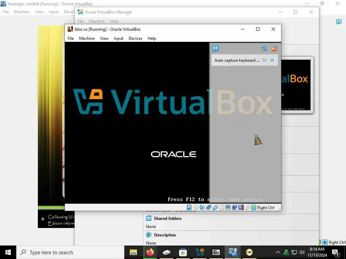The image size is (346, 259).
Task: Open Machine menu in VirtualBox Manager window
Action: 97,21
